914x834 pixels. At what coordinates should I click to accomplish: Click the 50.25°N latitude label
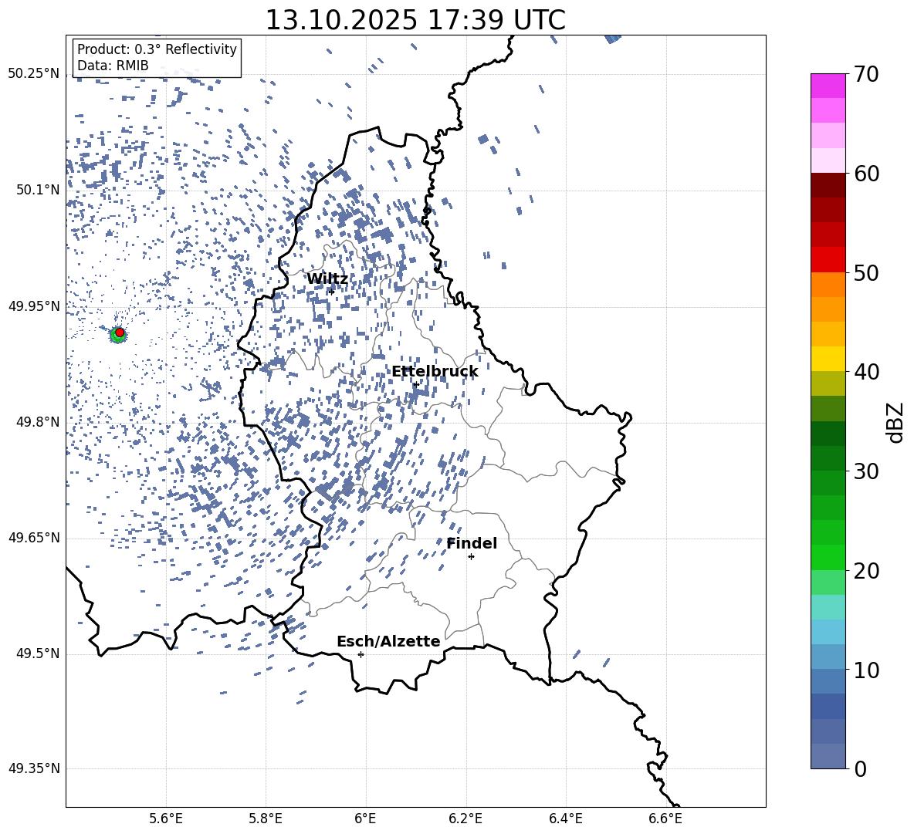click(x=34, y=74)
